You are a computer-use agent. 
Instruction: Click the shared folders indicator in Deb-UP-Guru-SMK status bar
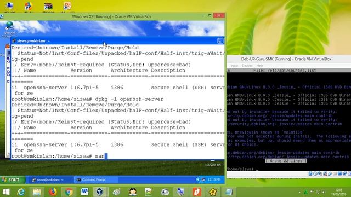(335, 173)
